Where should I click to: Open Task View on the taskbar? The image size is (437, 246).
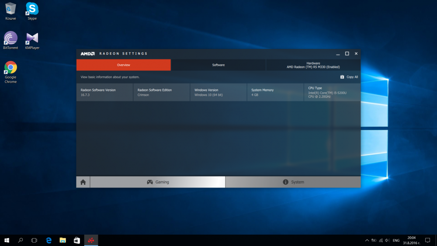coord(34,240)
